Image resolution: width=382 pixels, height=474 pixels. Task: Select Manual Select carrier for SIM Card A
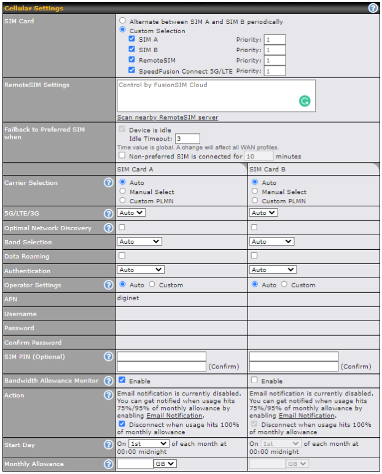coord(122,191)
